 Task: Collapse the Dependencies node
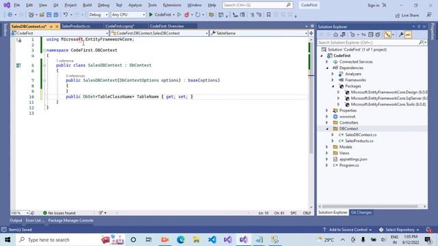(327, 68)
